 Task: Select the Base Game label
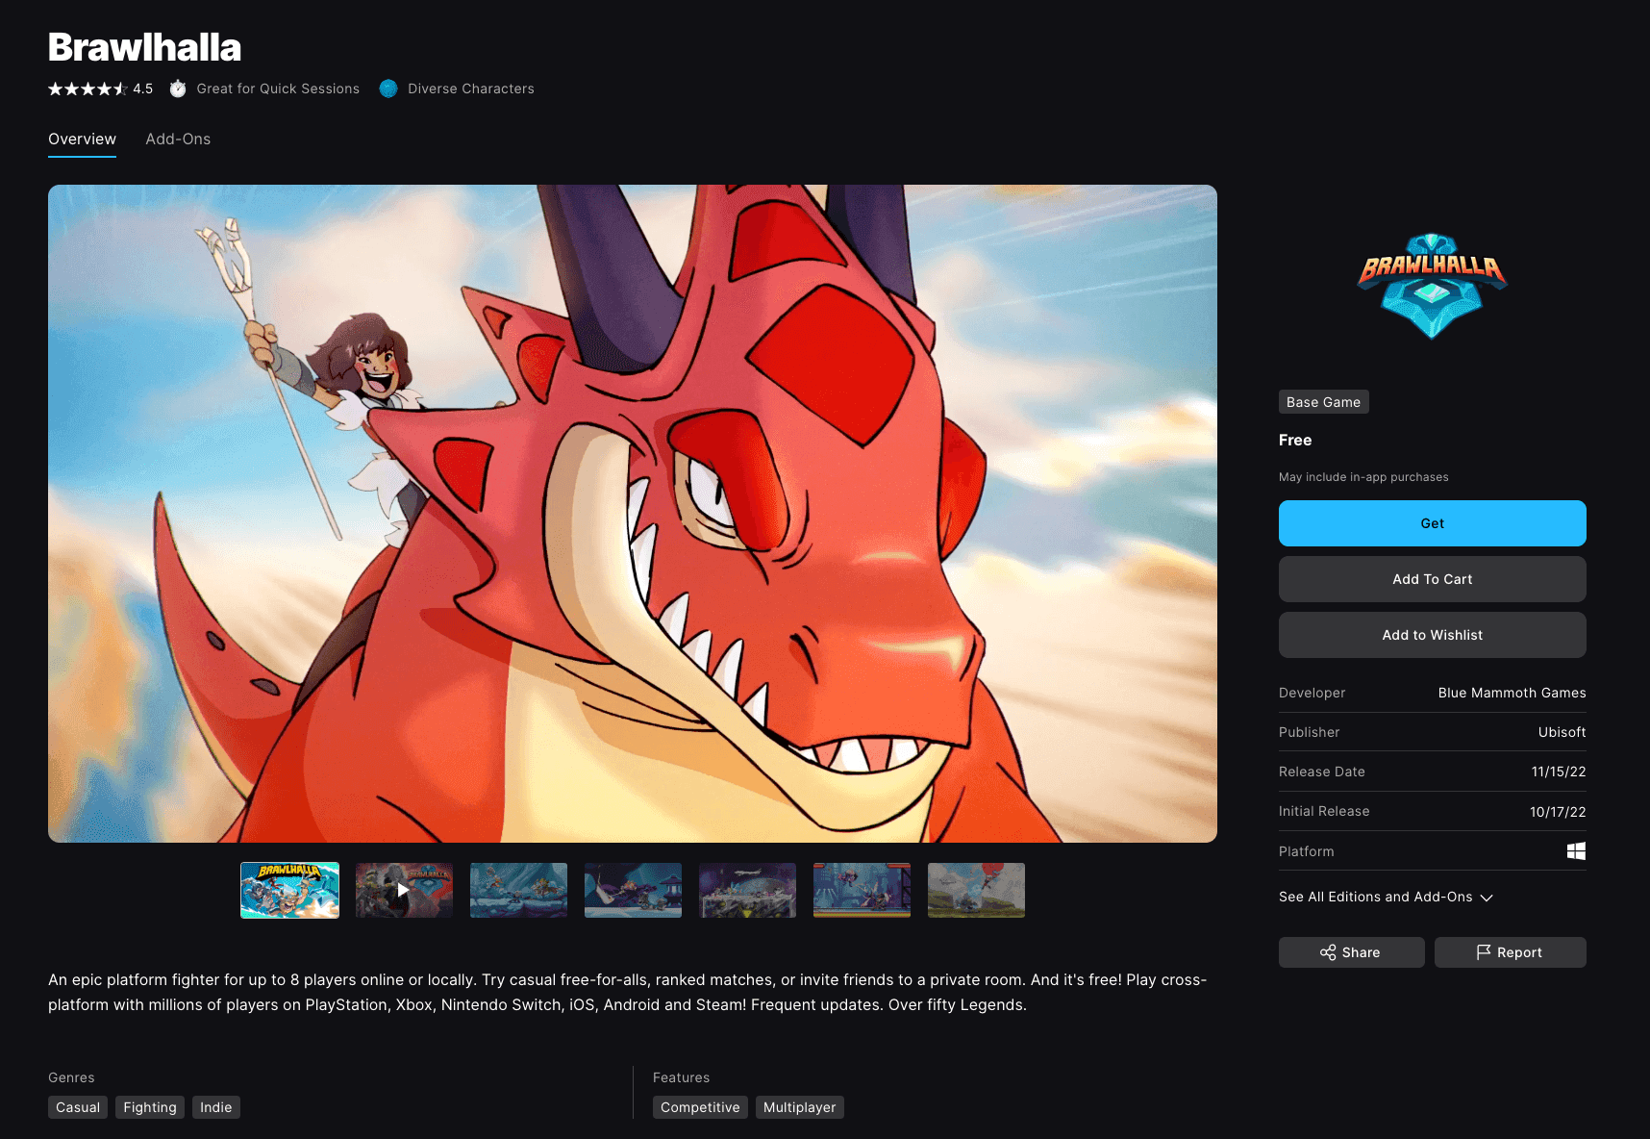pyautogui.click(x=1323, y=401)
